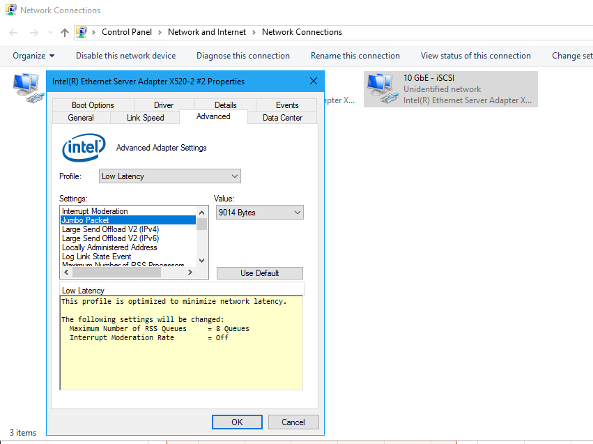
Task: Switch to the Events tab
Action: click(287, 105)
